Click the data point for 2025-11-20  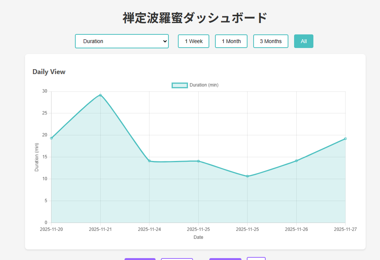(51, 138)
